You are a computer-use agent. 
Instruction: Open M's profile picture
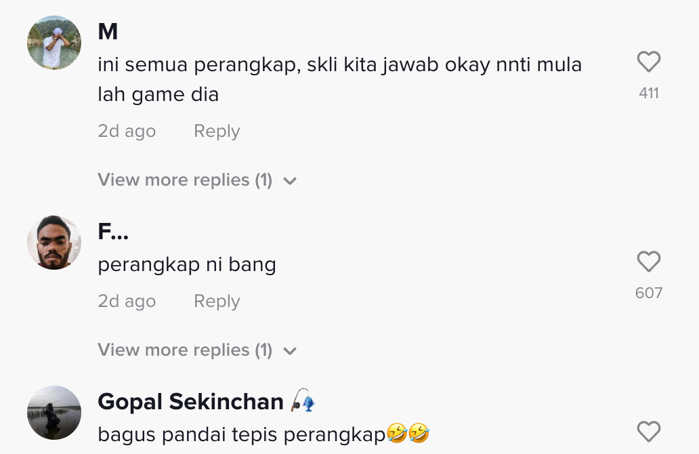click(x=54, y=43)
